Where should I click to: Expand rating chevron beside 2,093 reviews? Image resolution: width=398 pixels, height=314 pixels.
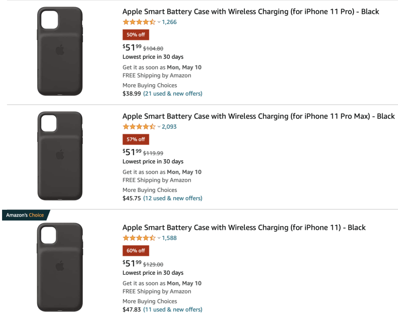159,127
